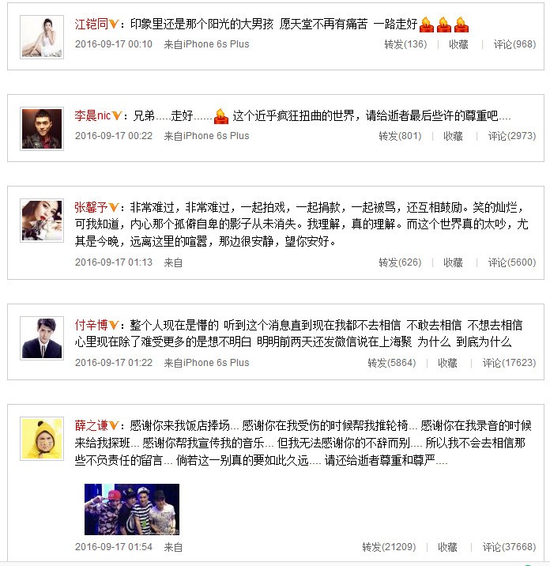Enlarge group photo in 薛之谦's post
This screenshot has height=566, width=550.
[132, 509]
